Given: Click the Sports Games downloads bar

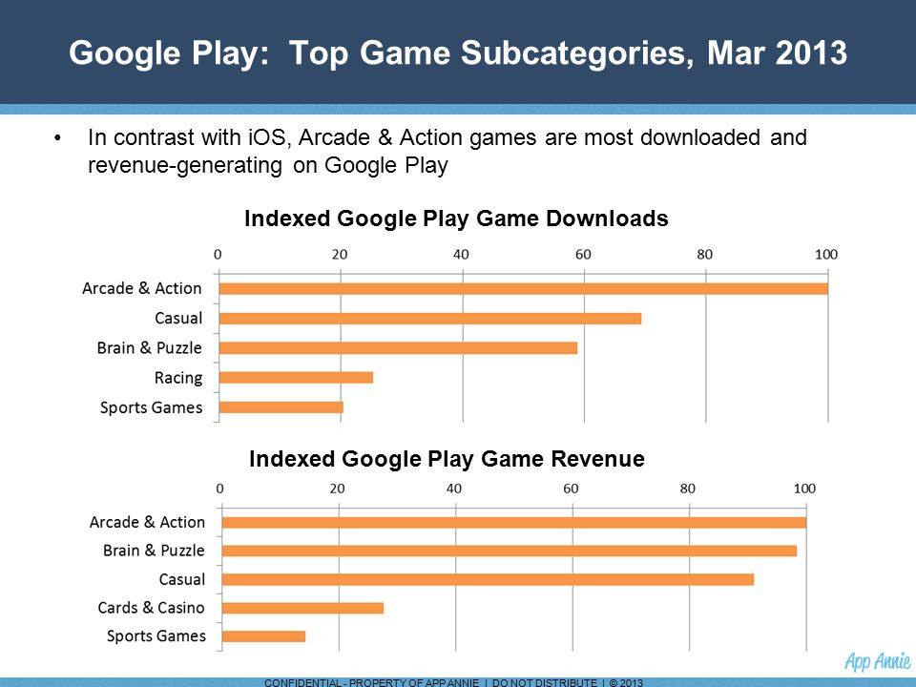Looking at the screenshot, I should pos(281,407).
